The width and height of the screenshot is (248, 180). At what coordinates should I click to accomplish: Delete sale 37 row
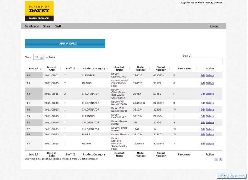click(210, 129)
